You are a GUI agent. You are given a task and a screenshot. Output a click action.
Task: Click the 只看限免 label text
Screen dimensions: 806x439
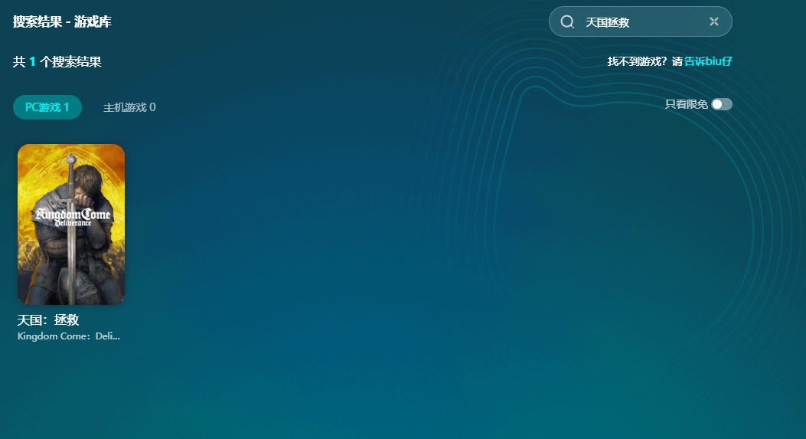[x=686, y=104]
